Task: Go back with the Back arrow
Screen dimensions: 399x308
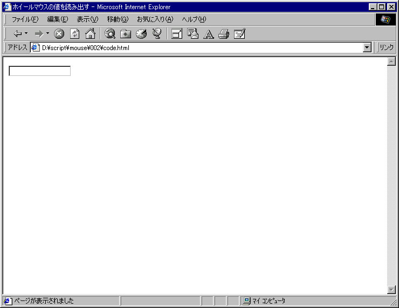Action: point(18,33)
